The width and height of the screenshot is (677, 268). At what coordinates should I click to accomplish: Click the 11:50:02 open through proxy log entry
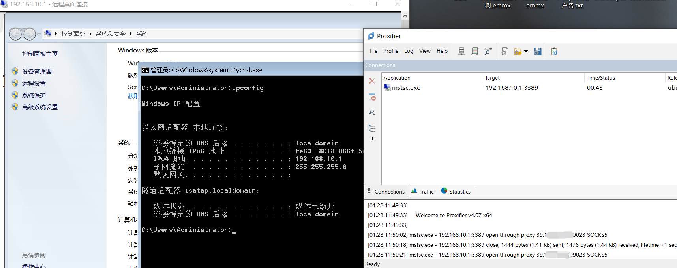tap(488, 235)
